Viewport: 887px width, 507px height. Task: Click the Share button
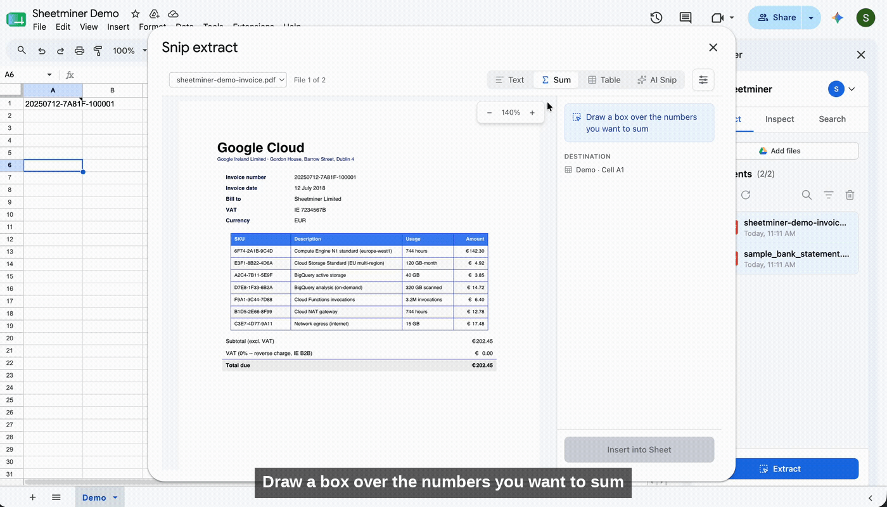click(775, 18)
